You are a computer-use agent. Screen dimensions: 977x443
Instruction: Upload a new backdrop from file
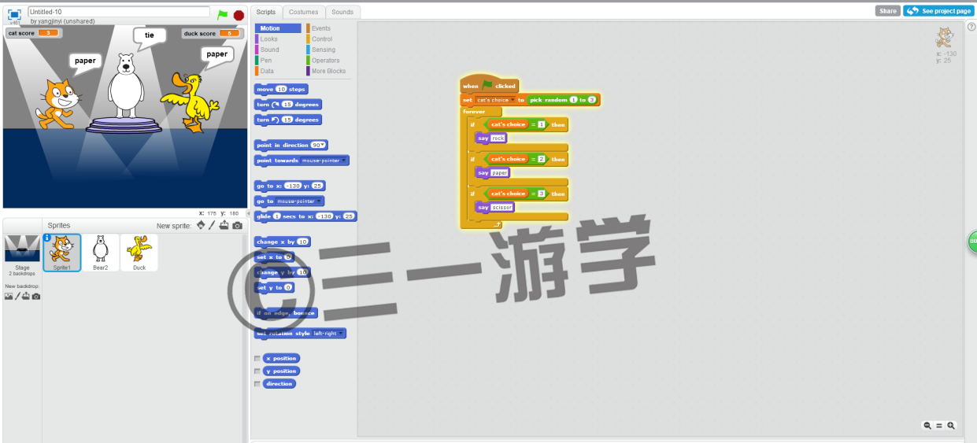(x=25, y=296)
